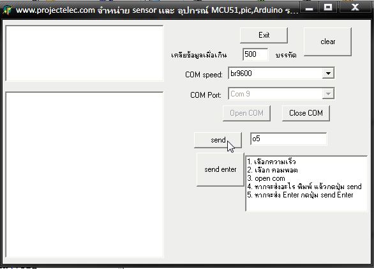Click instruction line 4 ending with send

[304, 187]
